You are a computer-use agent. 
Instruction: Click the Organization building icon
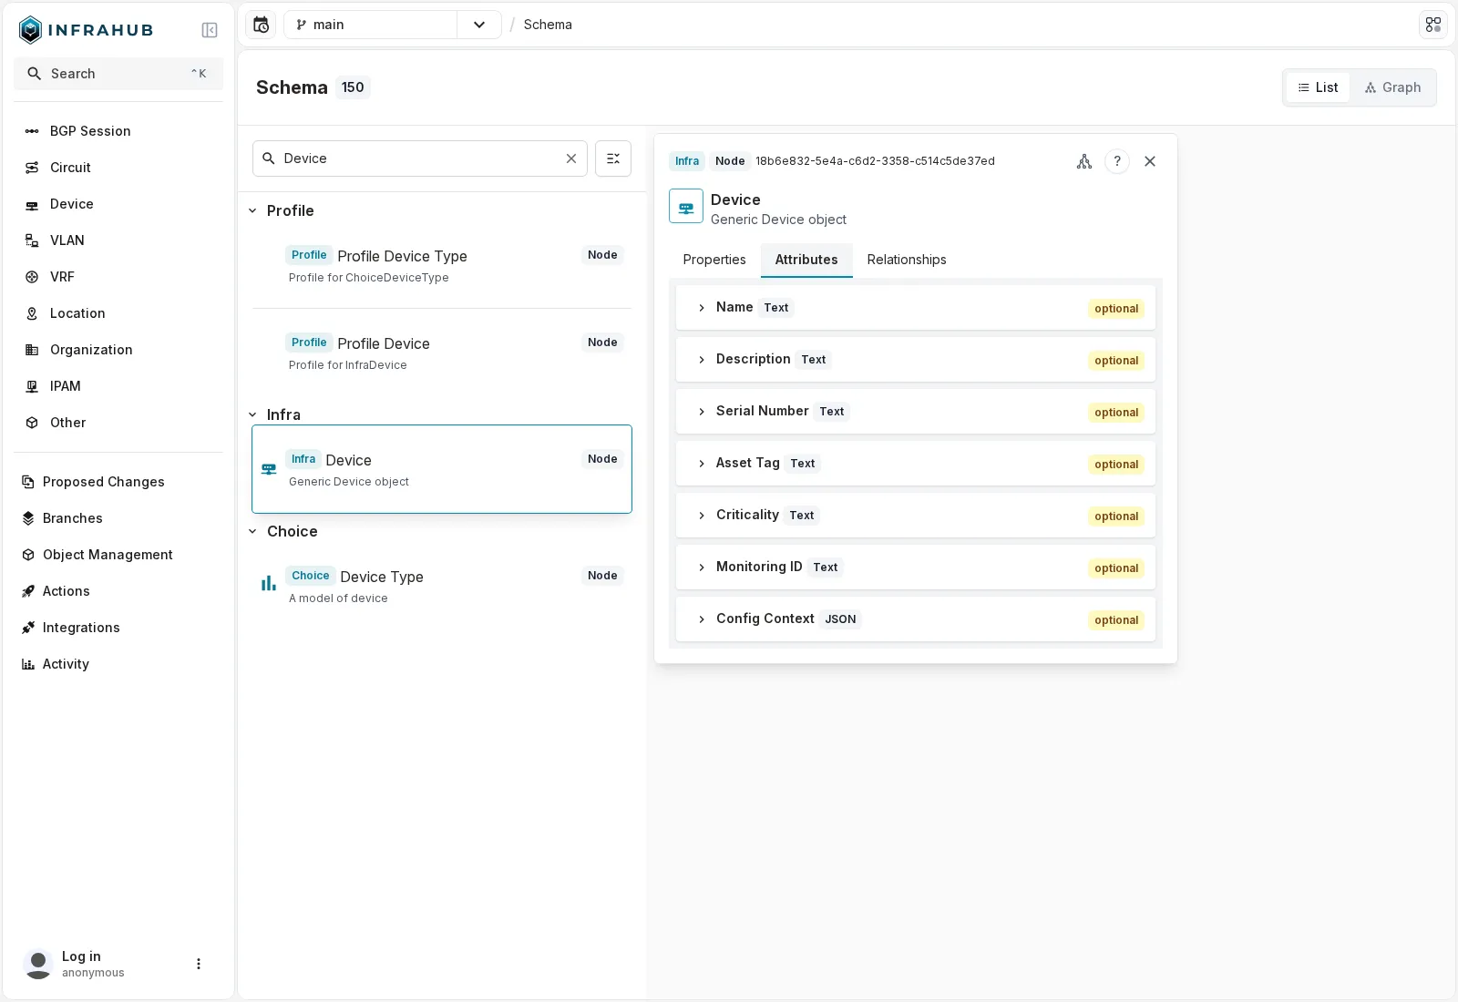tap(32, 350)
